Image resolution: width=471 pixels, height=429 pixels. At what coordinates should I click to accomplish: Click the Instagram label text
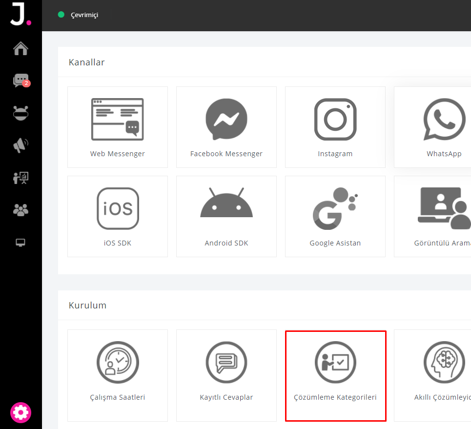(x=335, y=154)
